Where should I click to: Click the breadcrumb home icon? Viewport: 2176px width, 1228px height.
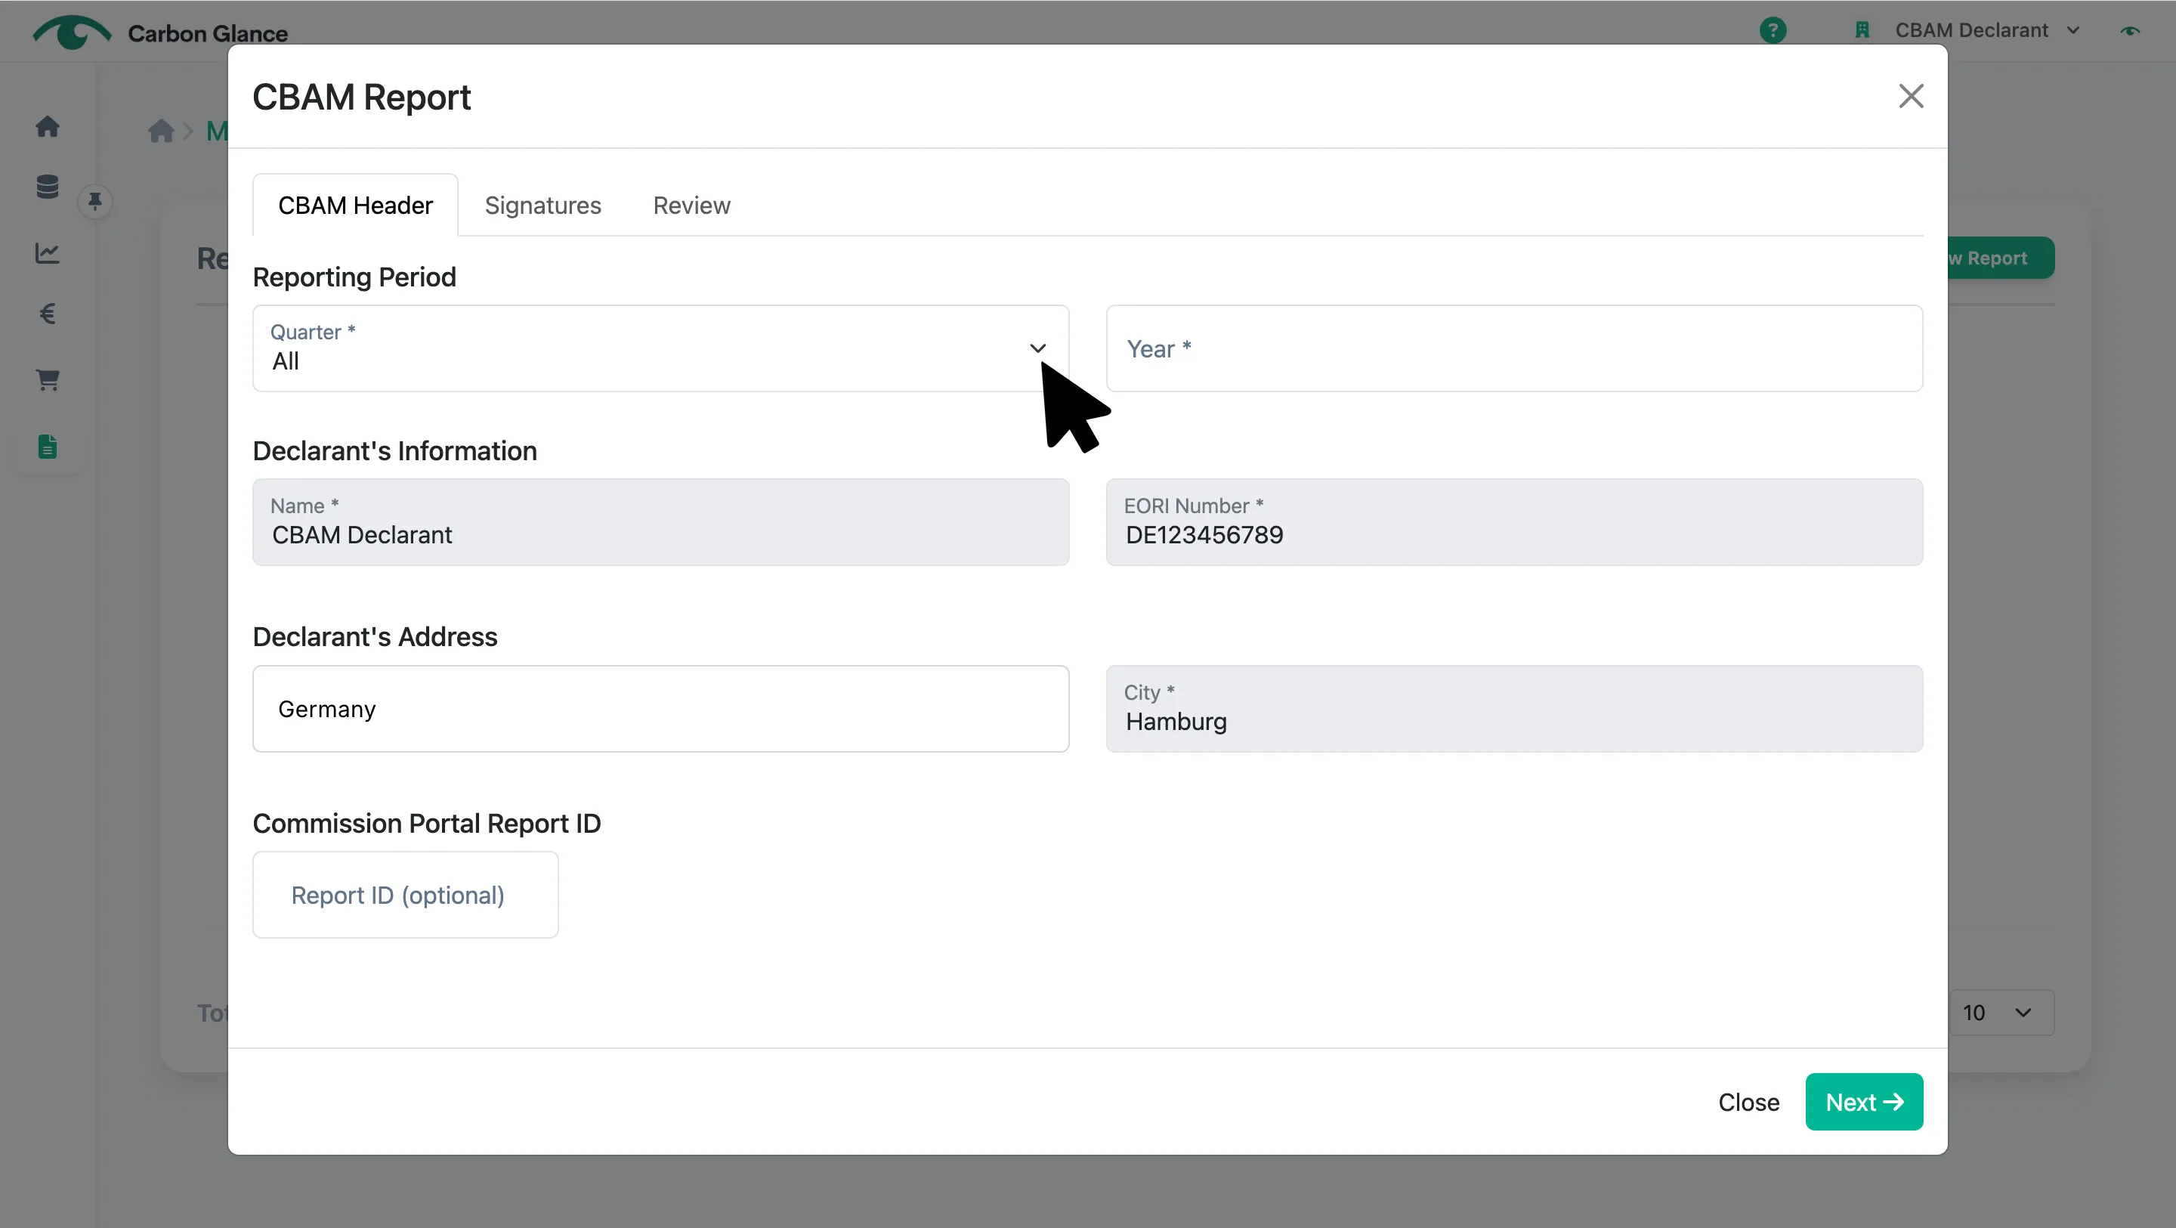tap(160, 131)
